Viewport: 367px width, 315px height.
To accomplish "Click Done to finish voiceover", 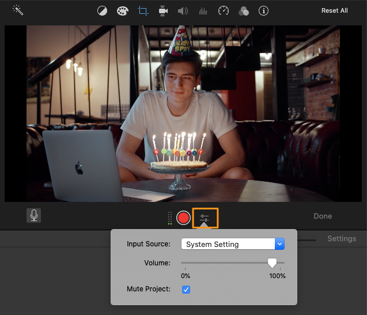I will [323, 216].
